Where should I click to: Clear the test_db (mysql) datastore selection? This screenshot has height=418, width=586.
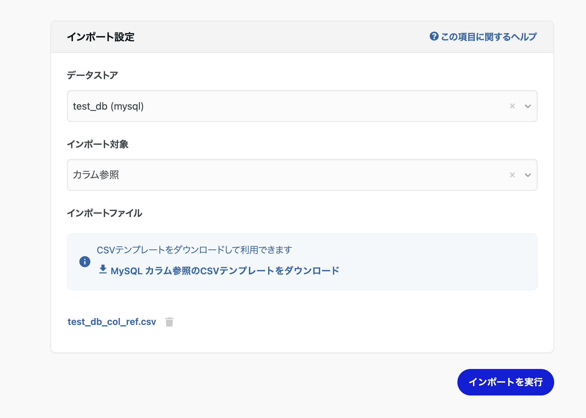pos(512,106)
